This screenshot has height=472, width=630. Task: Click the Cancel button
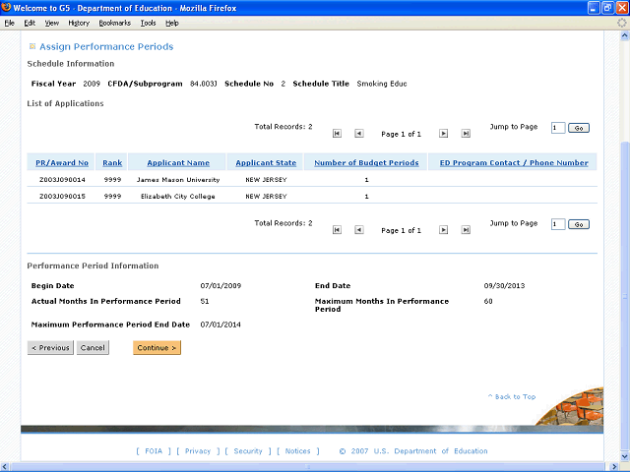click(x=93, y=347)
